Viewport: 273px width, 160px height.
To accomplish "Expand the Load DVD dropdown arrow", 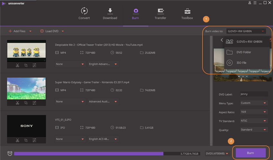I will 63,31.
